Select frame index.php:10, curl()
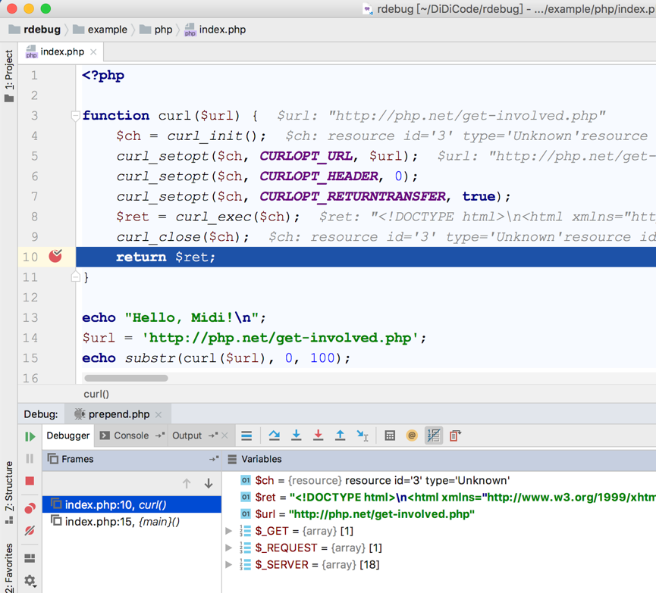 [x=132, y=505]
